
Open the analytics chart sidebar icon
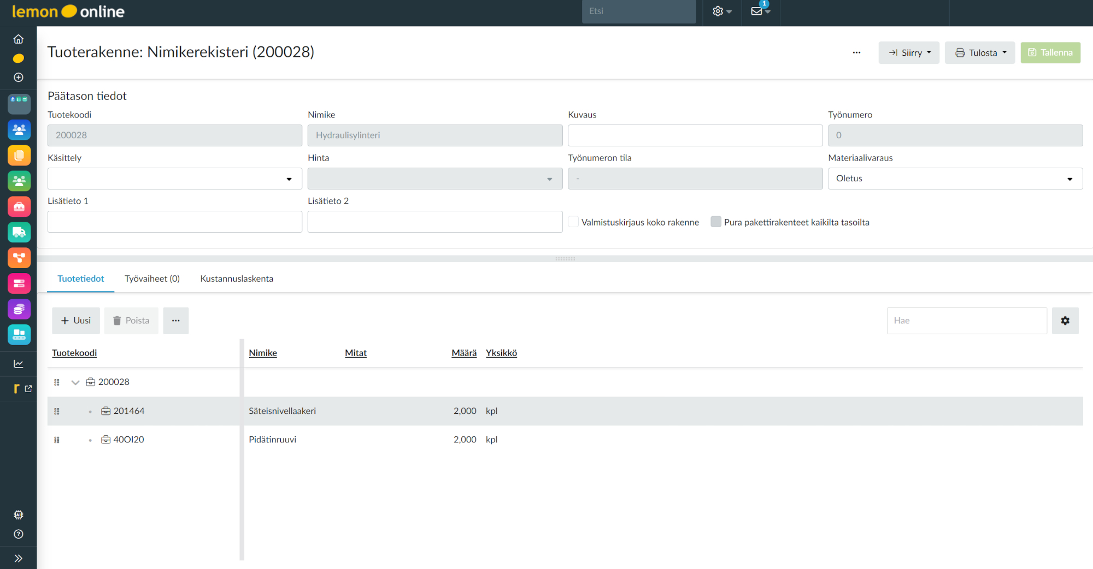pyautogui.click(x=19, y=364)
